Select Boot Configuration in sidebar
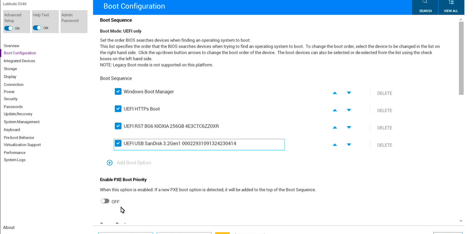The image size is (474, 234). 20,53
